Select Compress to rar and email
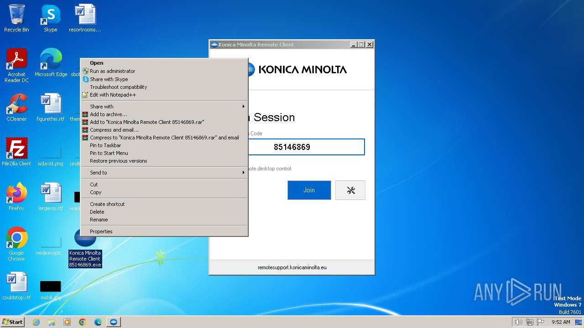Viewport: 584px width, 328px height. [164, 138]
